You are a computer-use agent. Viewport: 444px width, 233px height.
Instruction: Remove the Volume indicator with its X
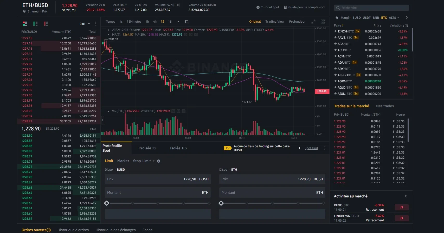click(x=184, y=111)
